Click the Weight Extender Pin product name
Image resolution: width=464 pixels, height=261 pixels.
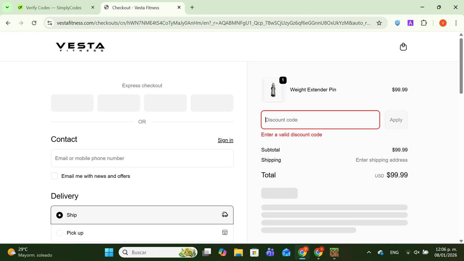click(x=313, y=90)
